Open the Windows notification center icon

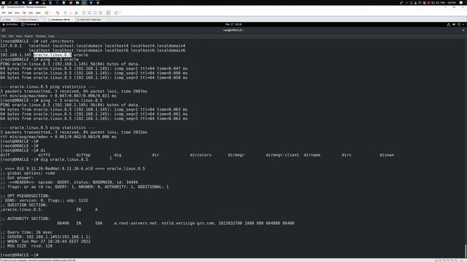click(460, 3)
